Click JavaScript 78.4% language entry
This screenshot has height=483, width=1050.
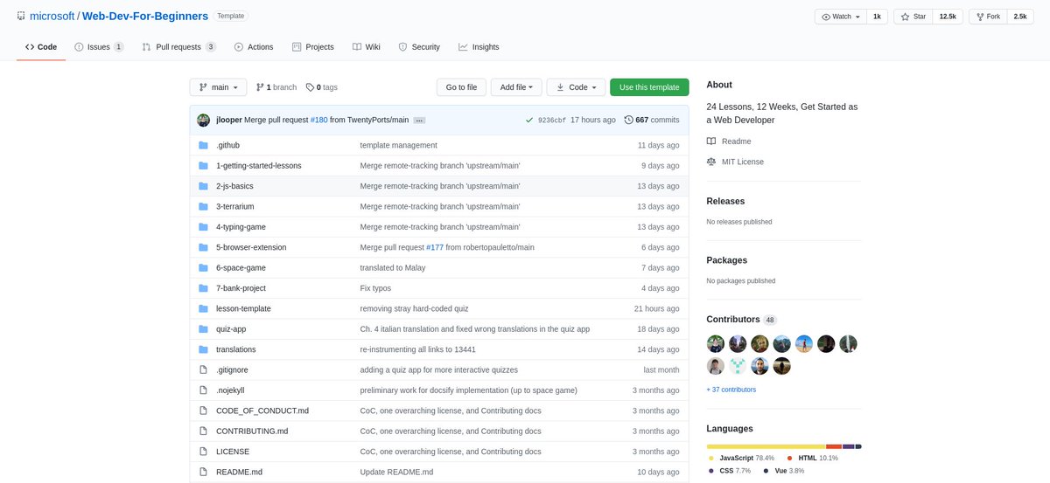pyautogui.click(x=741, y=458)
